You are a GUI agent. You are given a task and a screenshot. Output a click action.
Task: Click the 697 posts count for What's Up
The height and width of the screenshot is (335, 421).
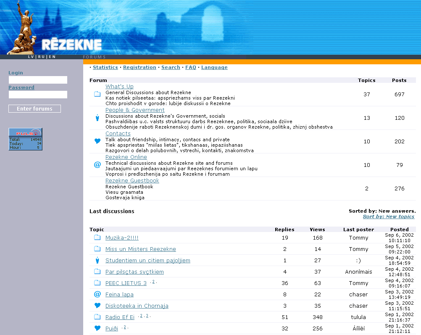click(399, 94)
